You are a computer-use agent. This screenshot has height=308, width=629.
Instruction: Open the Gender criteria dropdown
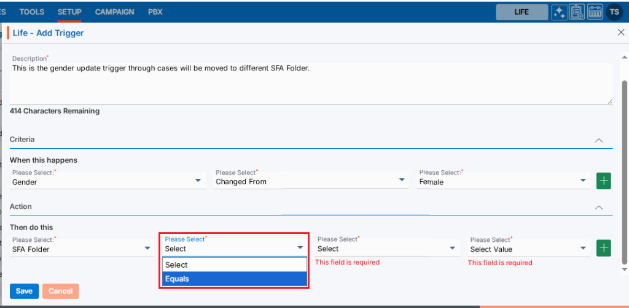pos(107,181)
